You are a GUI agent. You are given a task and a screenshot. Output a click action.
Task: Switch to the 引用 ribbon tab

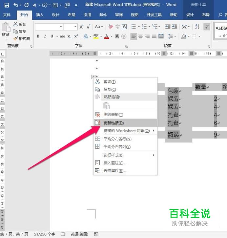87,15
